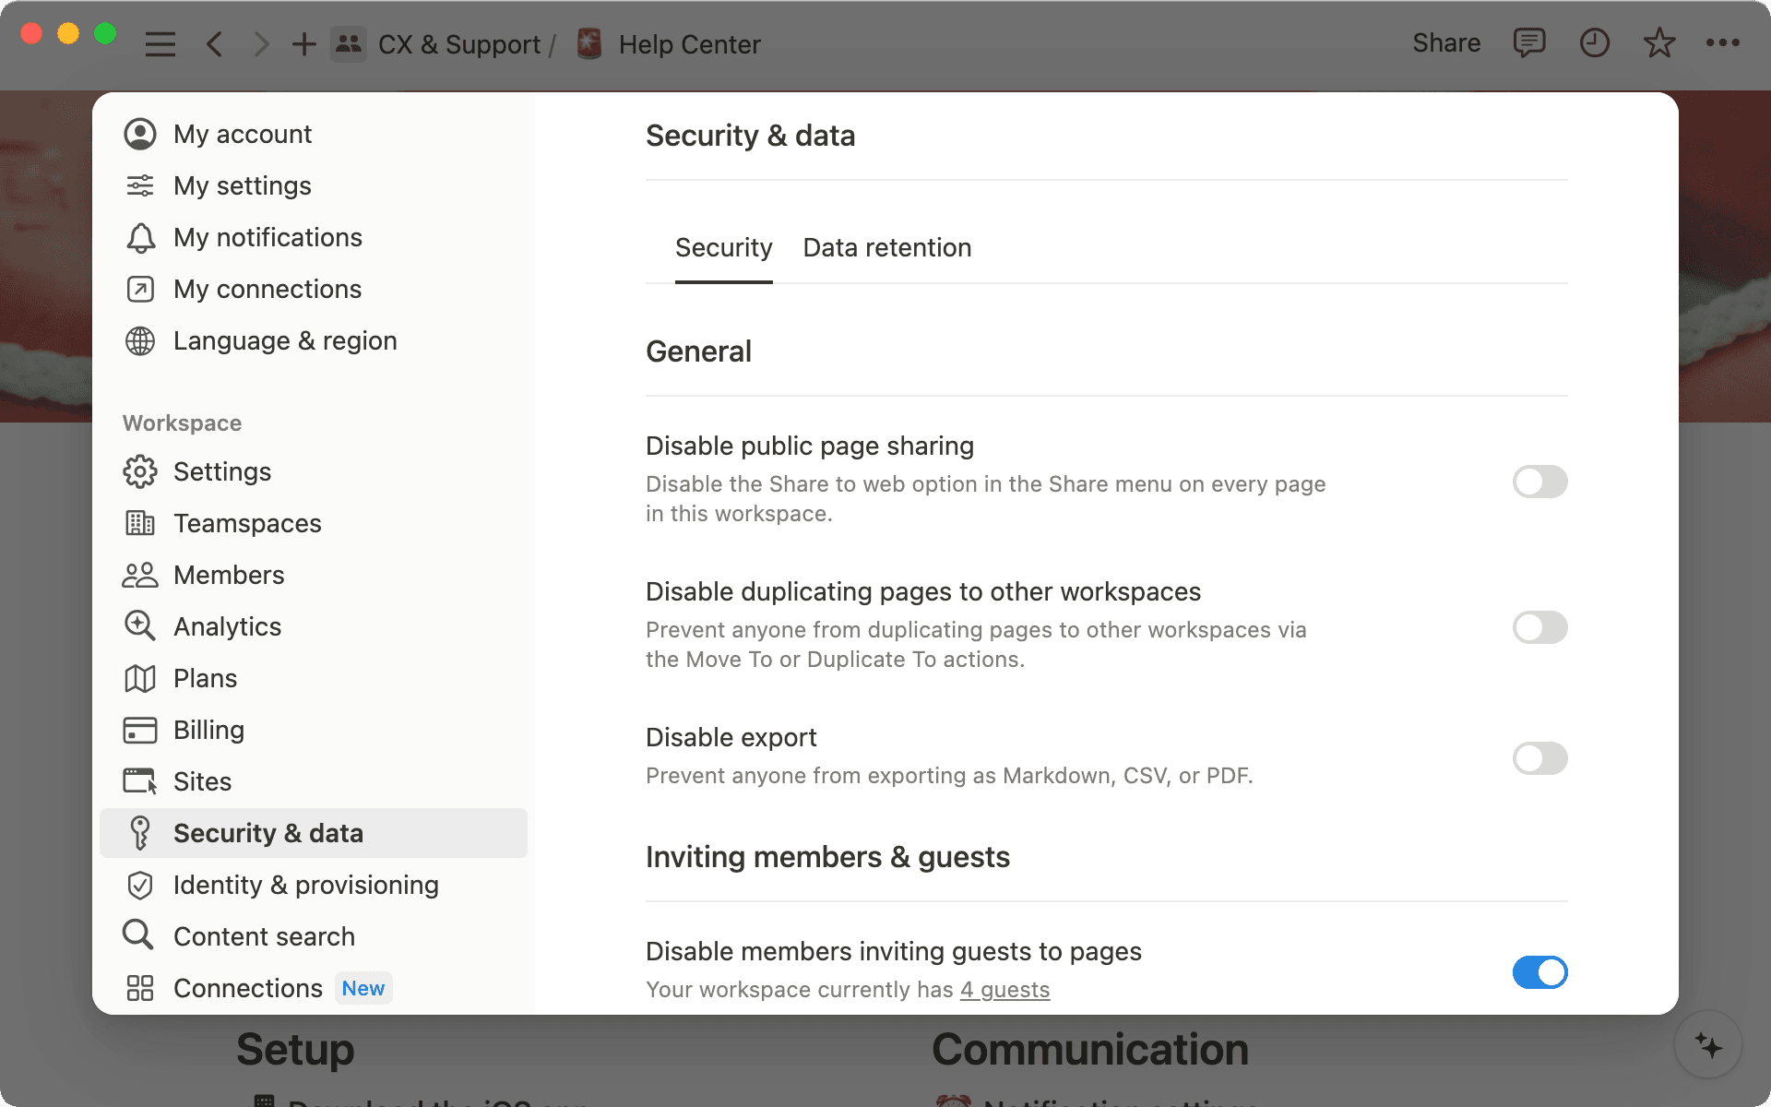
Task: Navigate back with the left arrow
Action: click(214, 42)
